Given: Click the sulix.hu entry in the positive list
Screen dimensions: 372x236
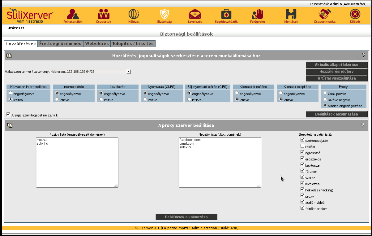Looking at the screenshot, I should [42, 144].
